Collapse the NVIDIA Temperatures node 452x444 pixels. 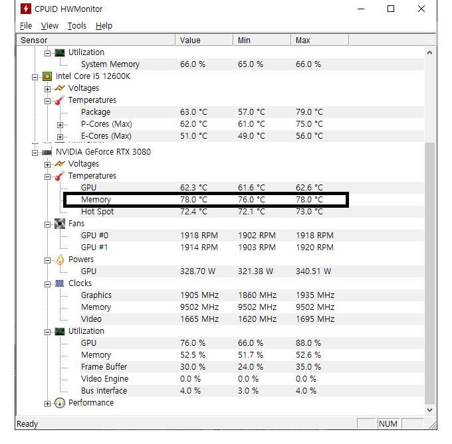pyautogui.click(x=48, y=177)
